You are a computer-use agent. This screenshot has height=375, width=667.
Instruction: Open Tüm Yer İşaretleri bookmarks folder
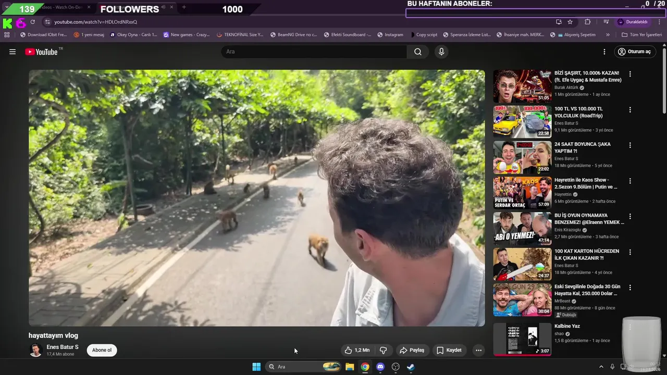point(642,35)
